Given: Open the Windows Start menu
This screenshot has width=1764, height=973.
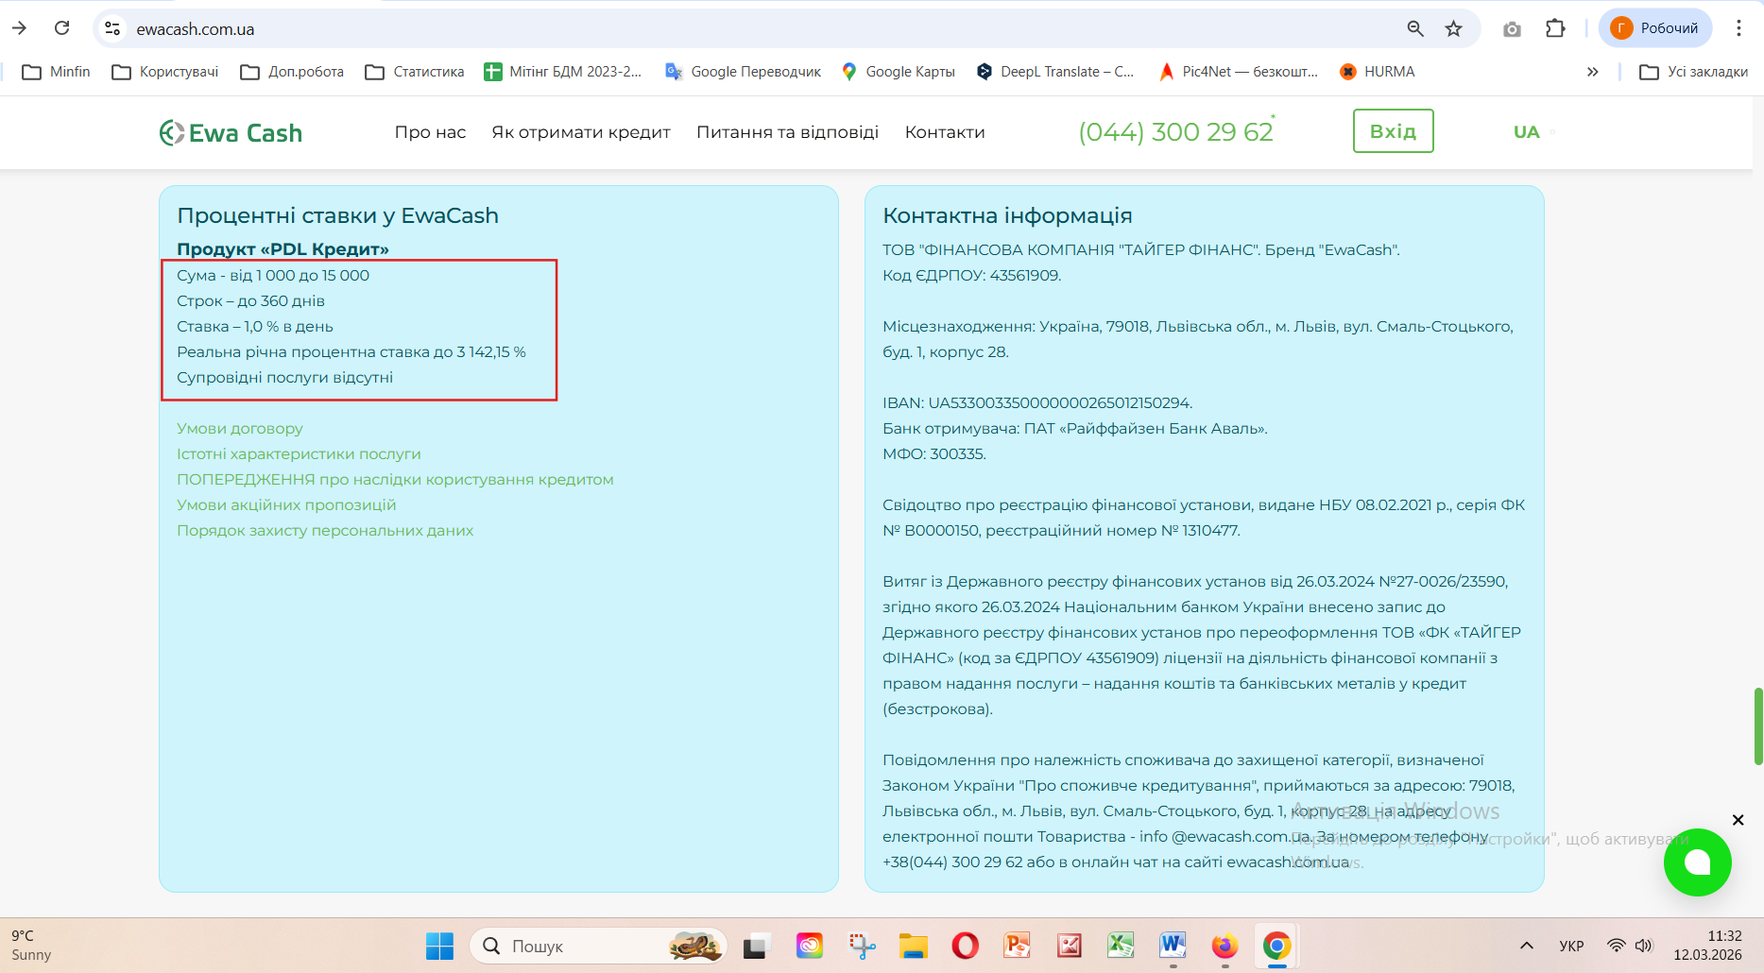Looking at the screenshot, I should (439, 946).
